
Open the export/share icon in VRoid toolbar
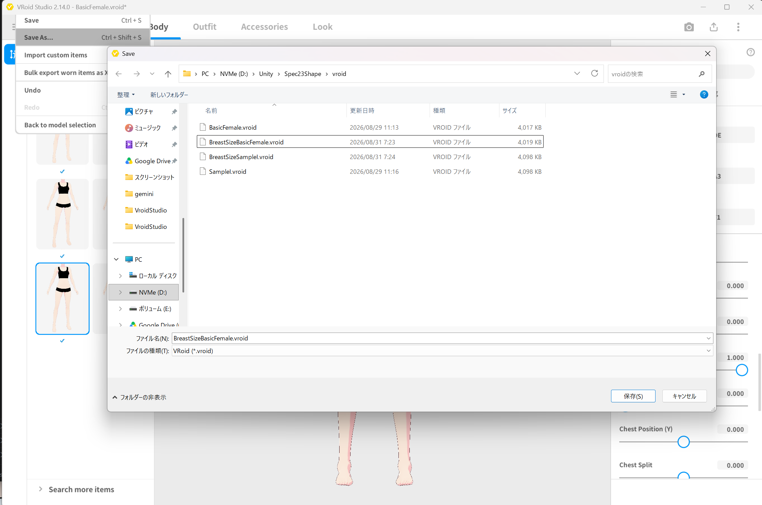coord(714,27)
